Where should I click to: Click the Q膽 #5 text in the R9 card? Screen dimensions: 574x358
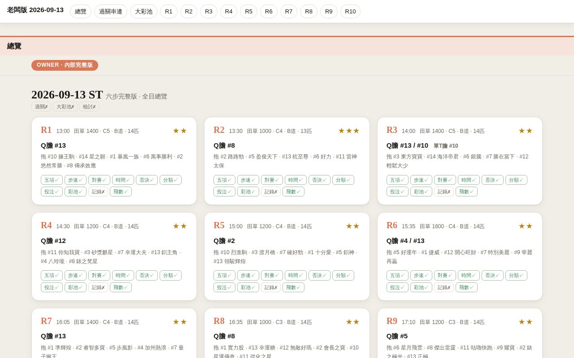(397, 336)
